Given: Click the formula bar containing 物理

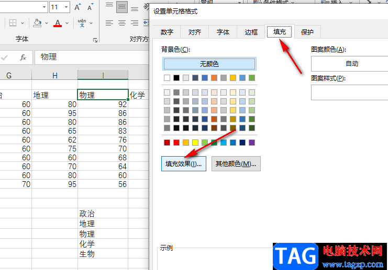Looking at the screenshot, I should point(92,57).
